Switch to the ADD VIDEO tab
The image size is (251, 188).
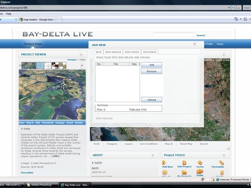(x=132, y=52)
